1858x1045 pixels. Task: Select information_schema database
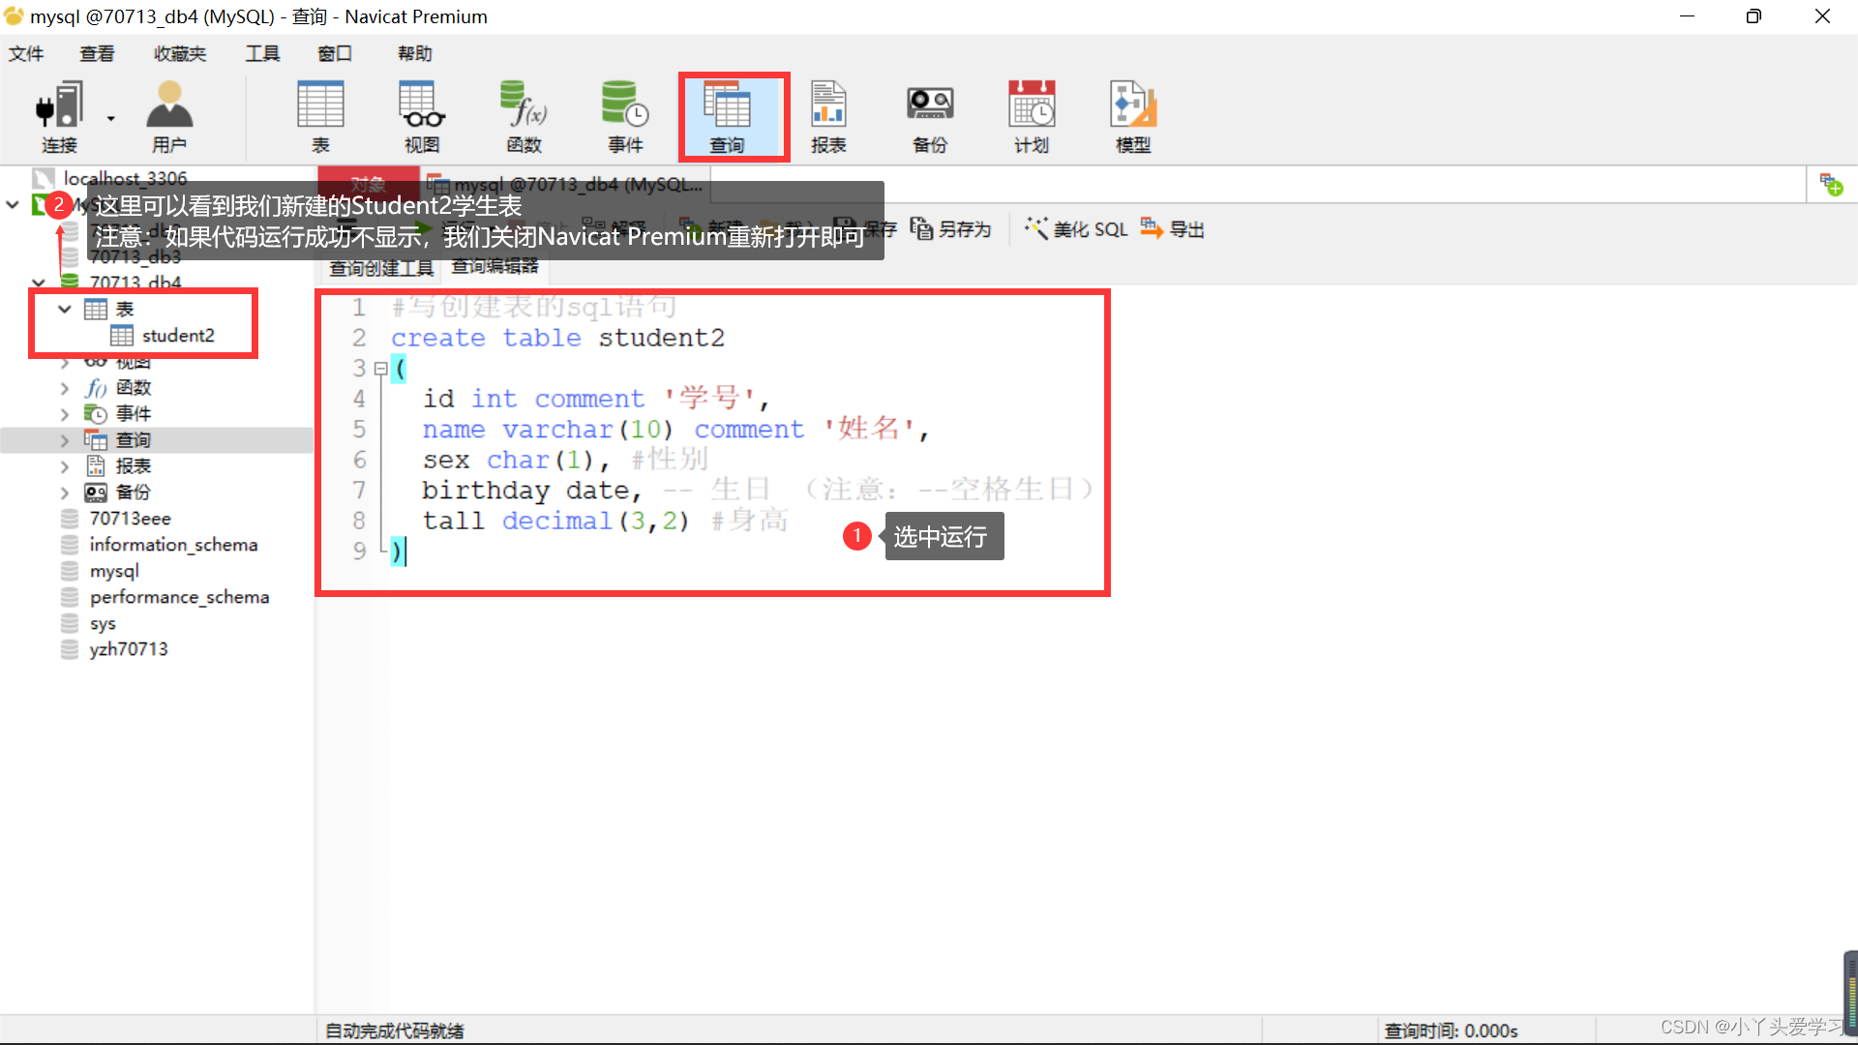coord(173,545)
